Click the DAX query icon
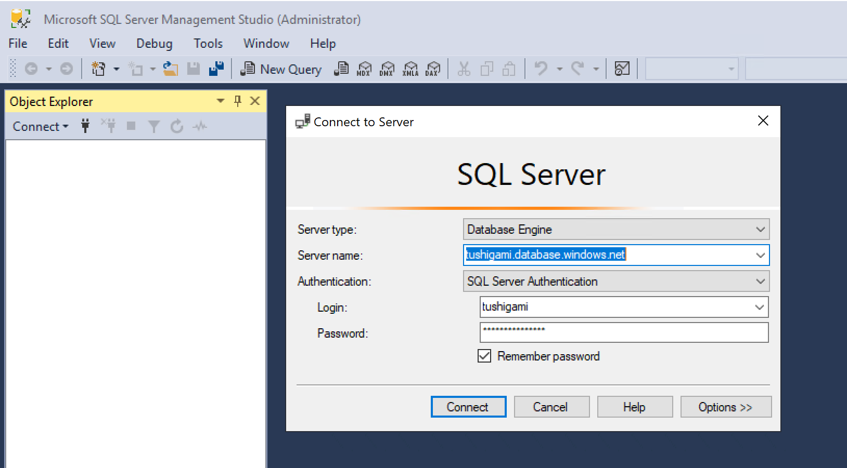Viewport: 847px width, 468px height. (x=432, y=69)
